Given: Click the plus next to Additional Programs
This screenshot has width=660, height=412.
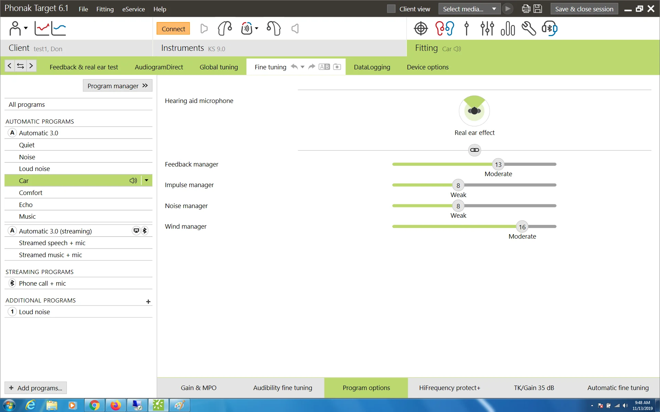Looking at the screenshot, I should coord(148,301).
